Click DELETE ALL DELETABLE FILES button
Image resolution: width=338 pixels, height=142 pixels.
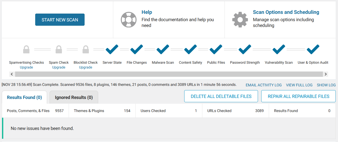point(221,96)
